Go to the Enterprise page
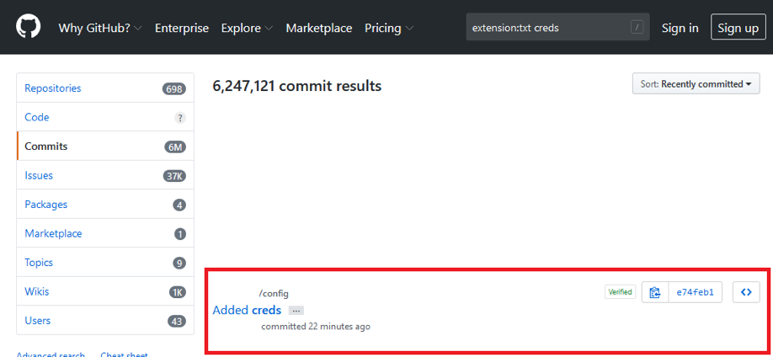The image size is (773, 357). (181, 28)
